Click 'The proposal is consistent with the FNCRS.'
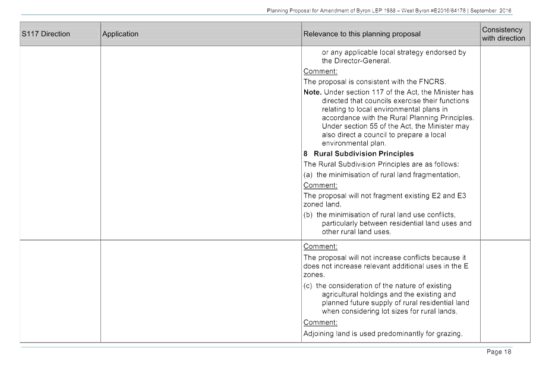 click(374, 82)
